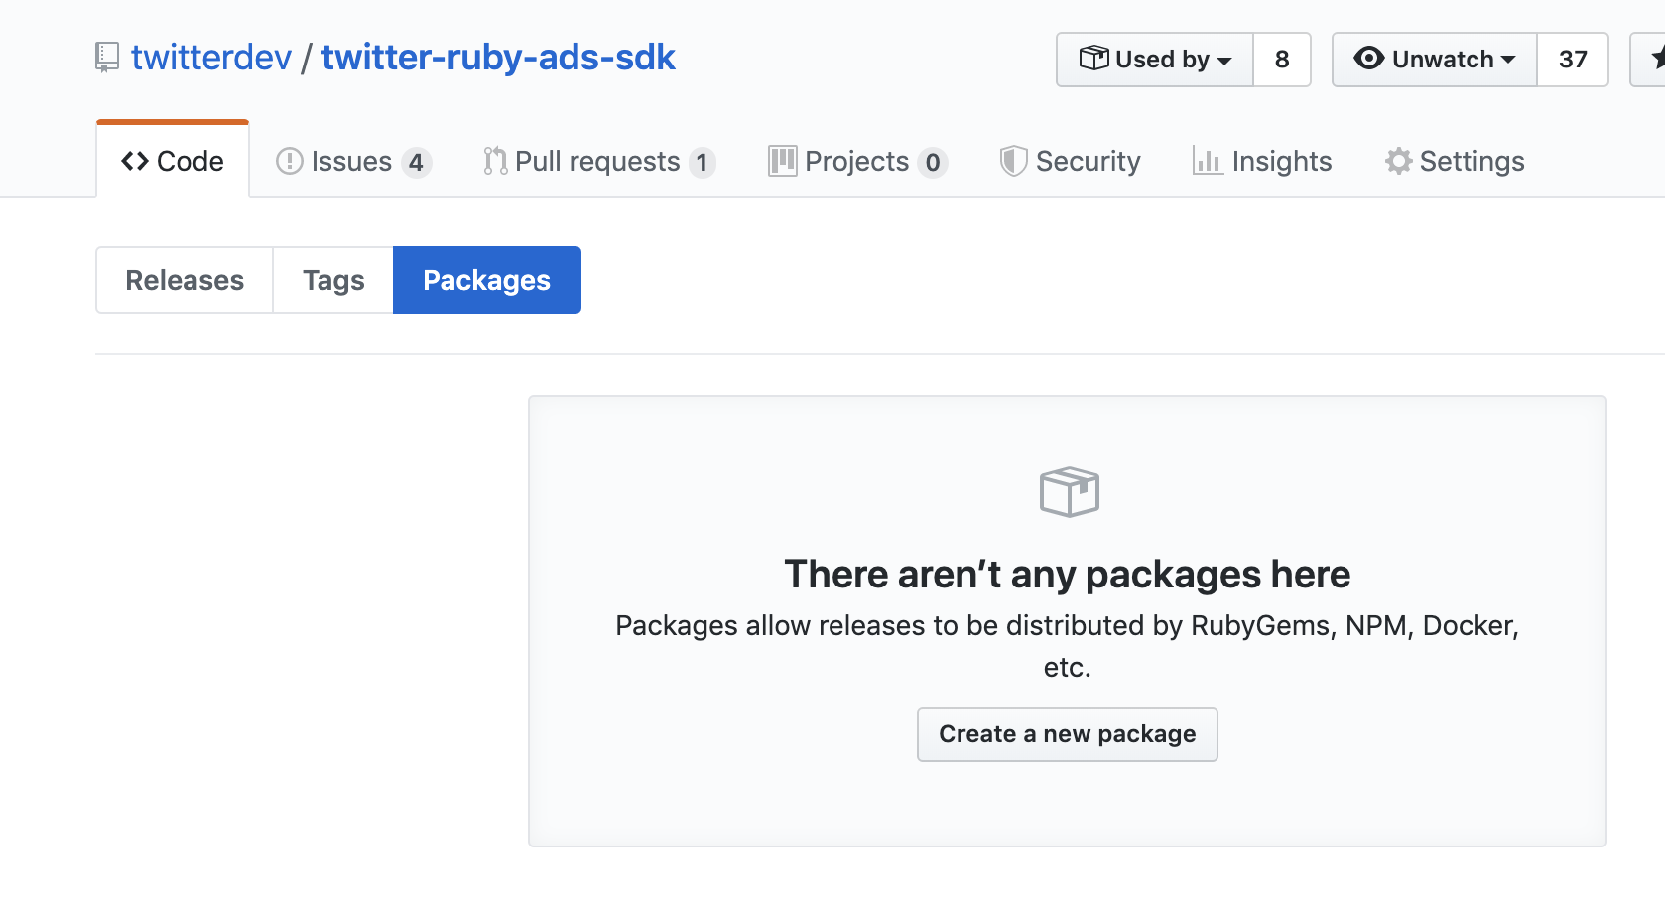Click the Used by count 8
This screenshot has width=1665, height=911.
(x=1282, y=60)
